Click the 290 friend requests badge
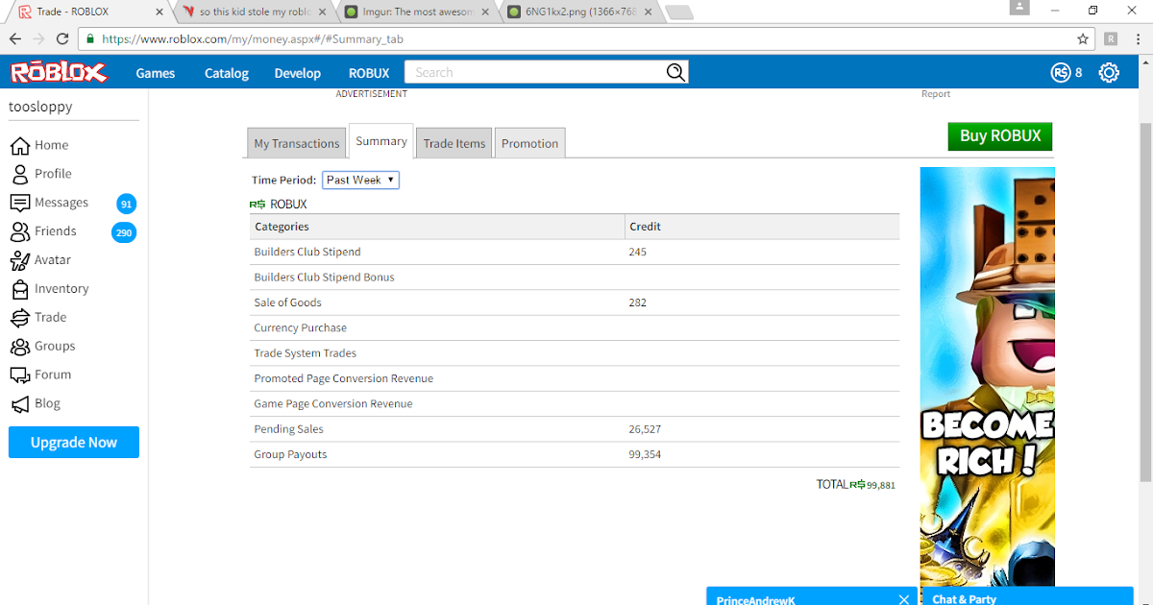The width and height of the screenshot is (1153, 605). 123,232
